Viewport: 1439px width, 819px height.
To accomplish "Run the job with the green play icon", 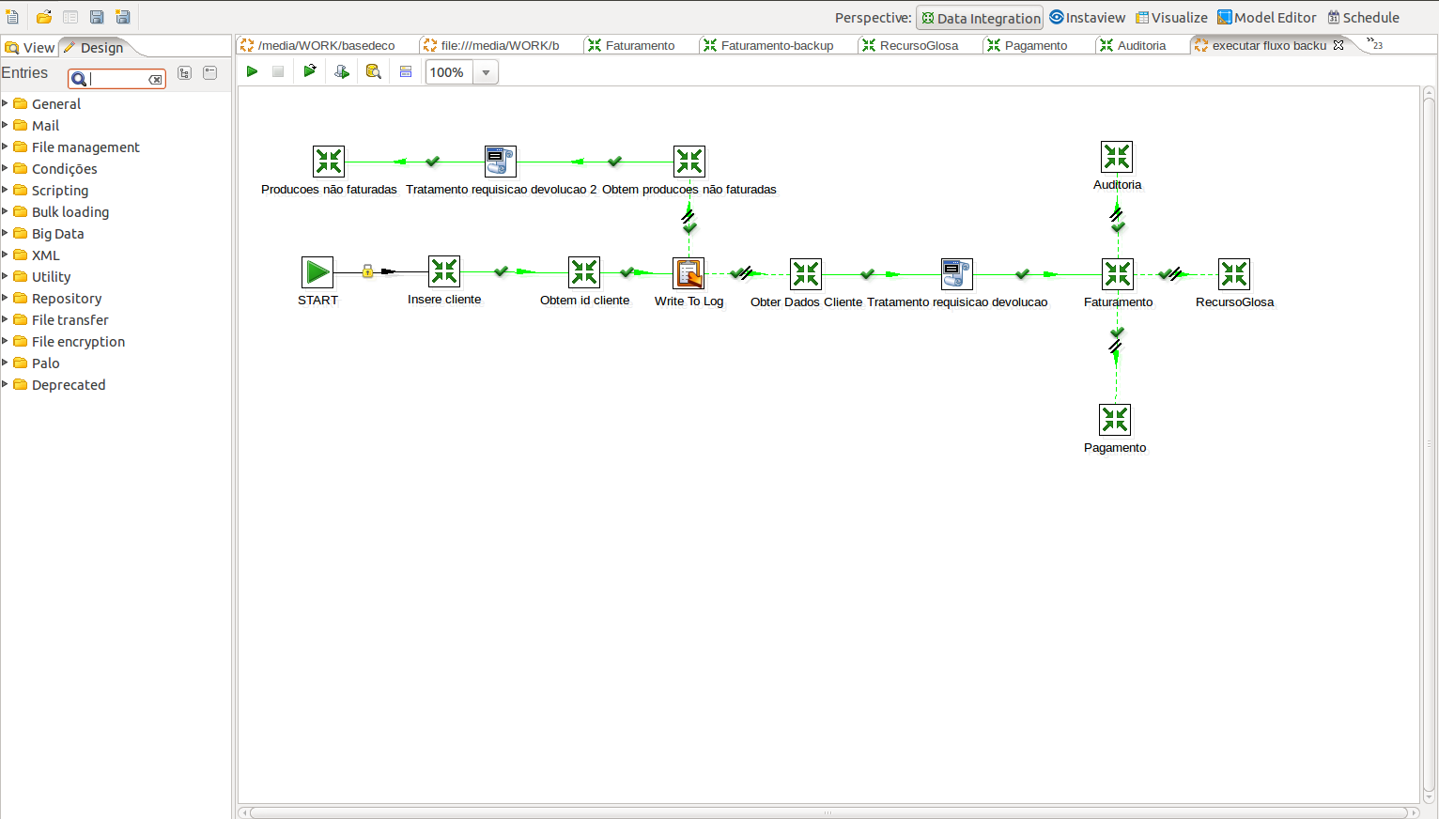I will pyautogui.click(x=252, y=71).
